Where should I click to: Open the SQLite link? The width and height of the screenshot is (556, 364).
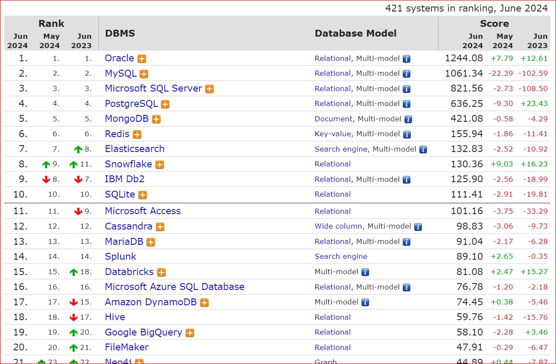coord(120,194)
